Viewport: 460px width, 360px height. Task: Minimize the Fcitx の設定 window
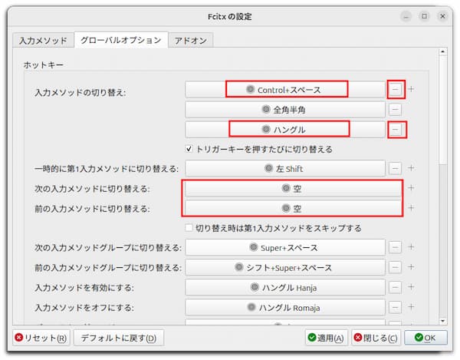(406, 16)
